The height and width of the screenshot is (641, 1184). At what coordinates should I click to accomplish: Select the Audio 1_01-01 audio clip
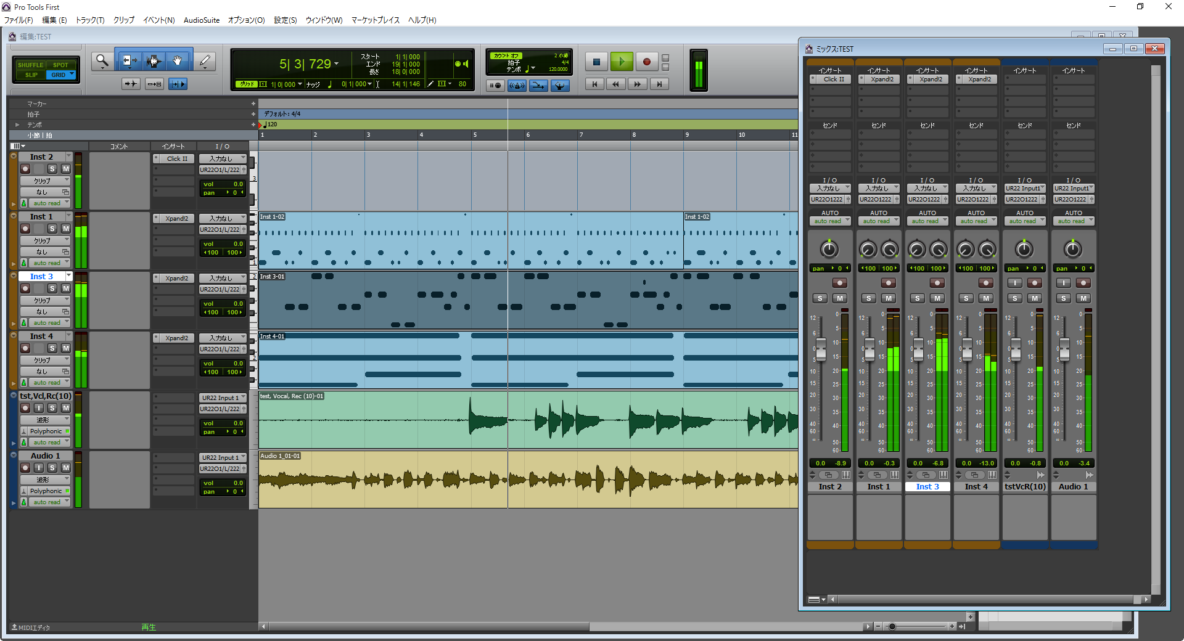click(528, 480)
